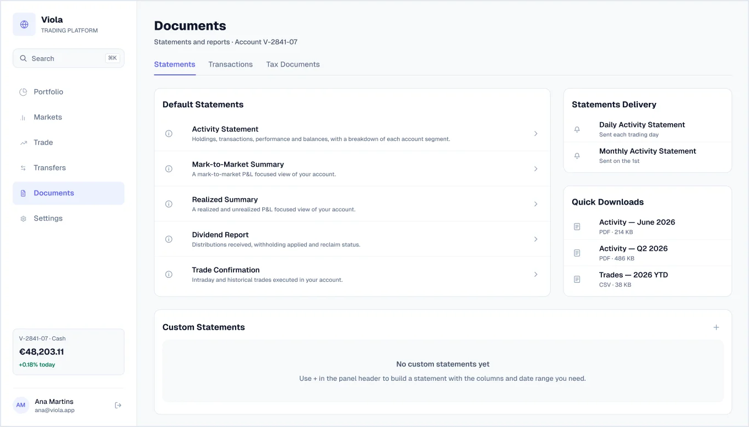Screen dimensions: 749x427
Task: Click the AM user avatar
Action: tap(21, 406)
